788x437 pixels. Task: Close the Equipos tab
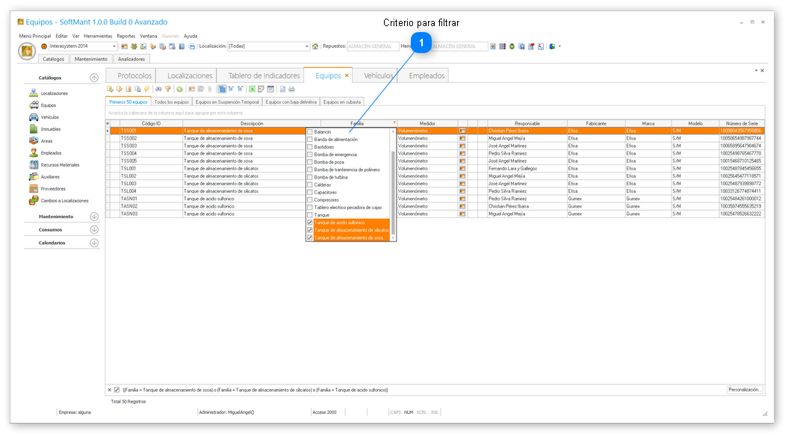click(347, 75)
